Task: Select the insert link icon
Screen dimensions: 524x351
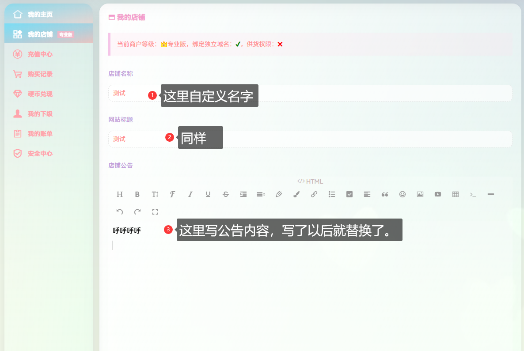Action: (314, 194)
